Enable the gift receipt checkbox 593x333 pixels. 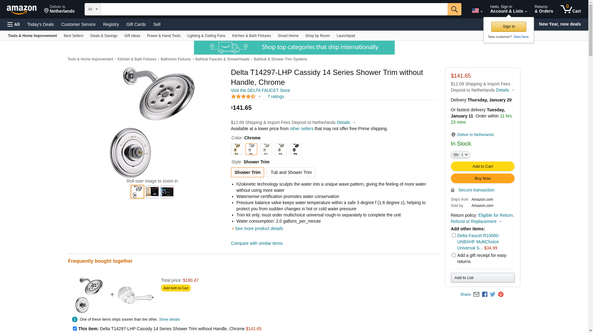click(x=454, y=255)
